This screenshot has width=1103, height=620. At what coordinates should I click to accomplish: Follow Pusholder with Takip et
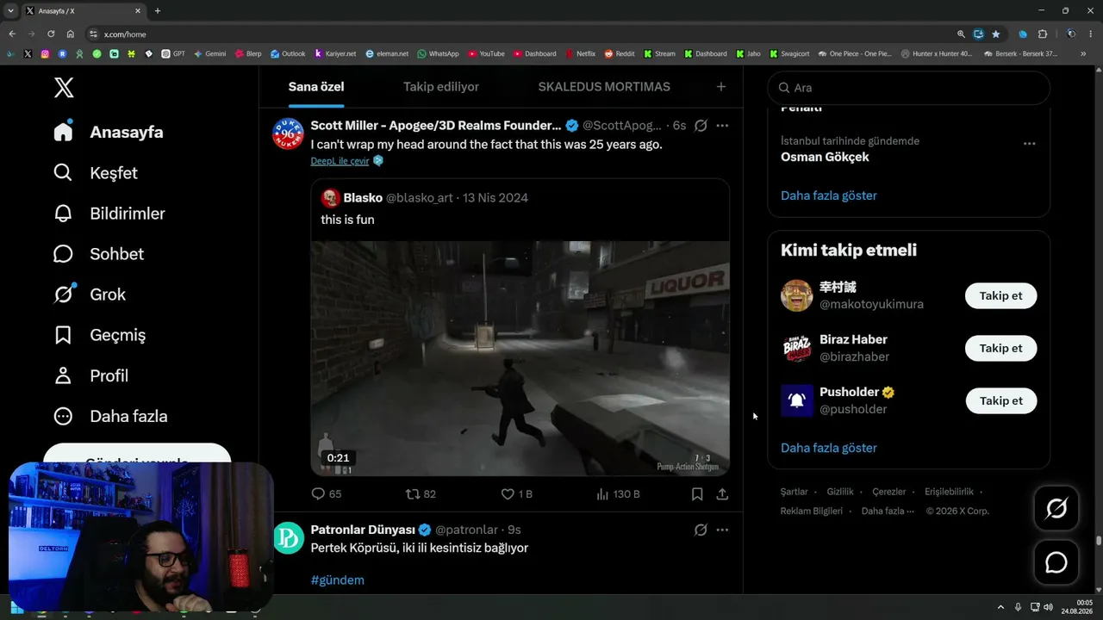click(x=1000, y=400)
